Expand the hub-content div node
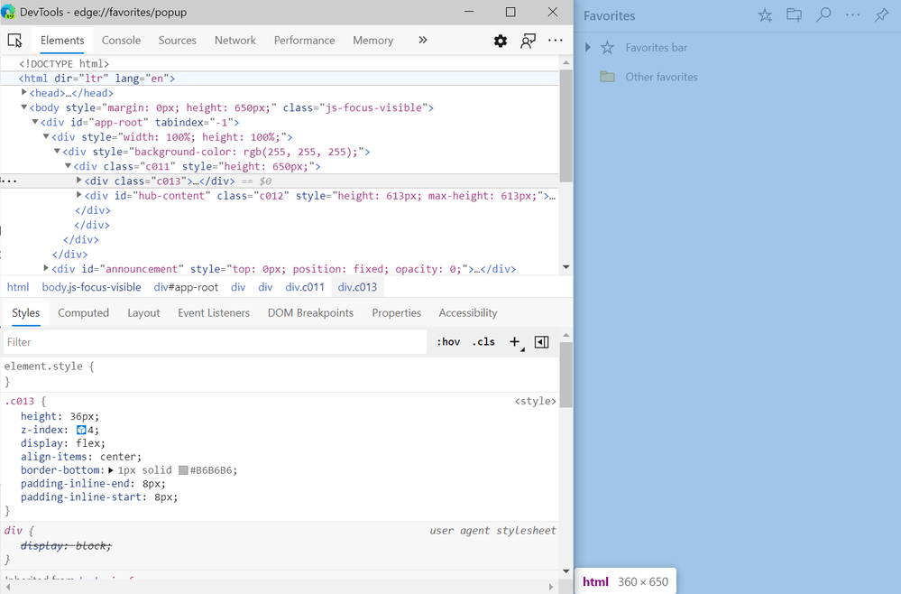 click(79, 195)
